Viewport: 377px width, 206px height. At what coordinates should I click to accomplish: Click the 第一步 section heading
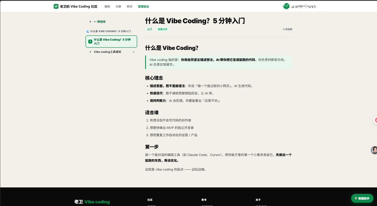152,147
